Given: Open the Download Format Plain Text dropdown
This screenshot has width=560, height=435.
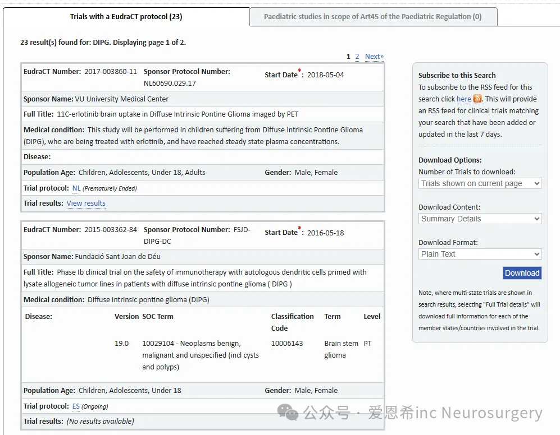Looking at the screenshot, I should click(x=480, y=254).
